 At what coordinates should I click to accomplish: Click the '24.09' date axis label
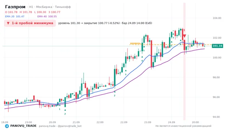tap(171, 122)
